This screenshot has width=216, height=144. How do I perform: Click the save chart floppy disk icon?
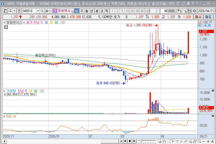(190, 11)
